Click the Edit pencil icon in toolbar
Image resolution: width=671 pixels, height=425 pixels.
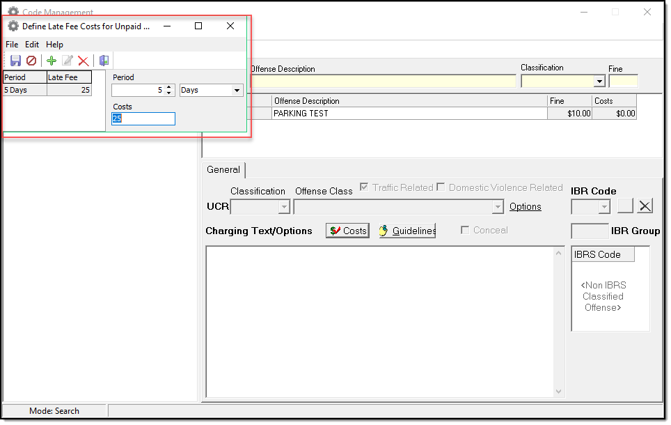click(x=68, y=61)
